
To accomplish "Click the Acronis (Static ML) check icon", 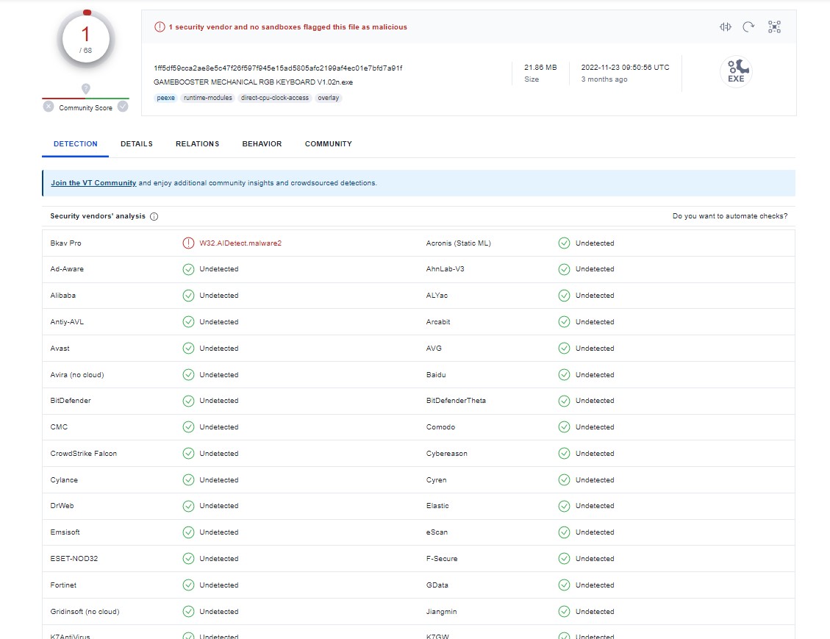I will pyautogui.click(x=565, y=243).
